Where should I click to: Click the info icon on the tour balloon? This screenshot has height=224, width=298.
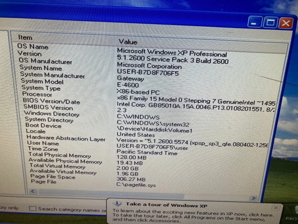[117, 203]
